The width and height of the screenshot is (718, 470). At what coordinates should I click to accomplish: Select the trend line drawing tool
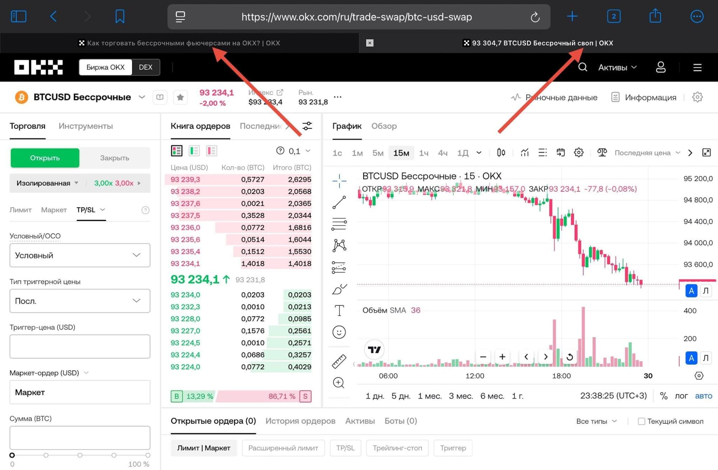(x=339, y=202)
